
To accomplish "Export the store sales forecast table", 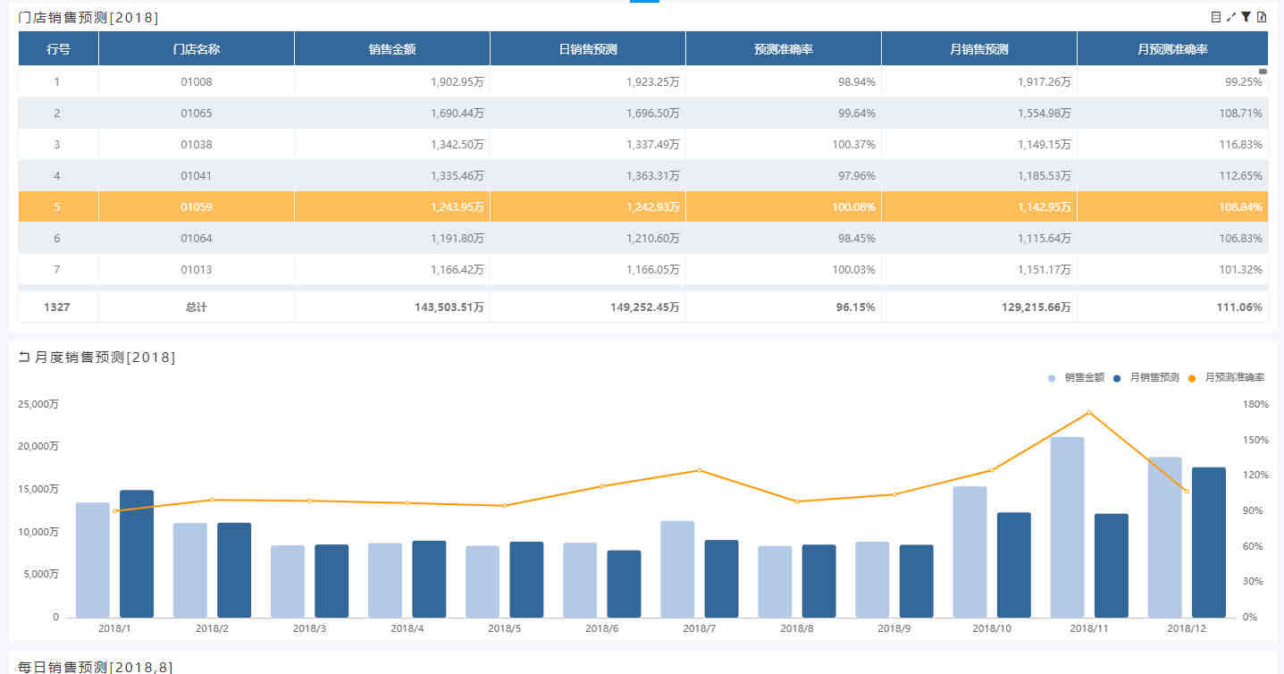I will point(1262,17).
